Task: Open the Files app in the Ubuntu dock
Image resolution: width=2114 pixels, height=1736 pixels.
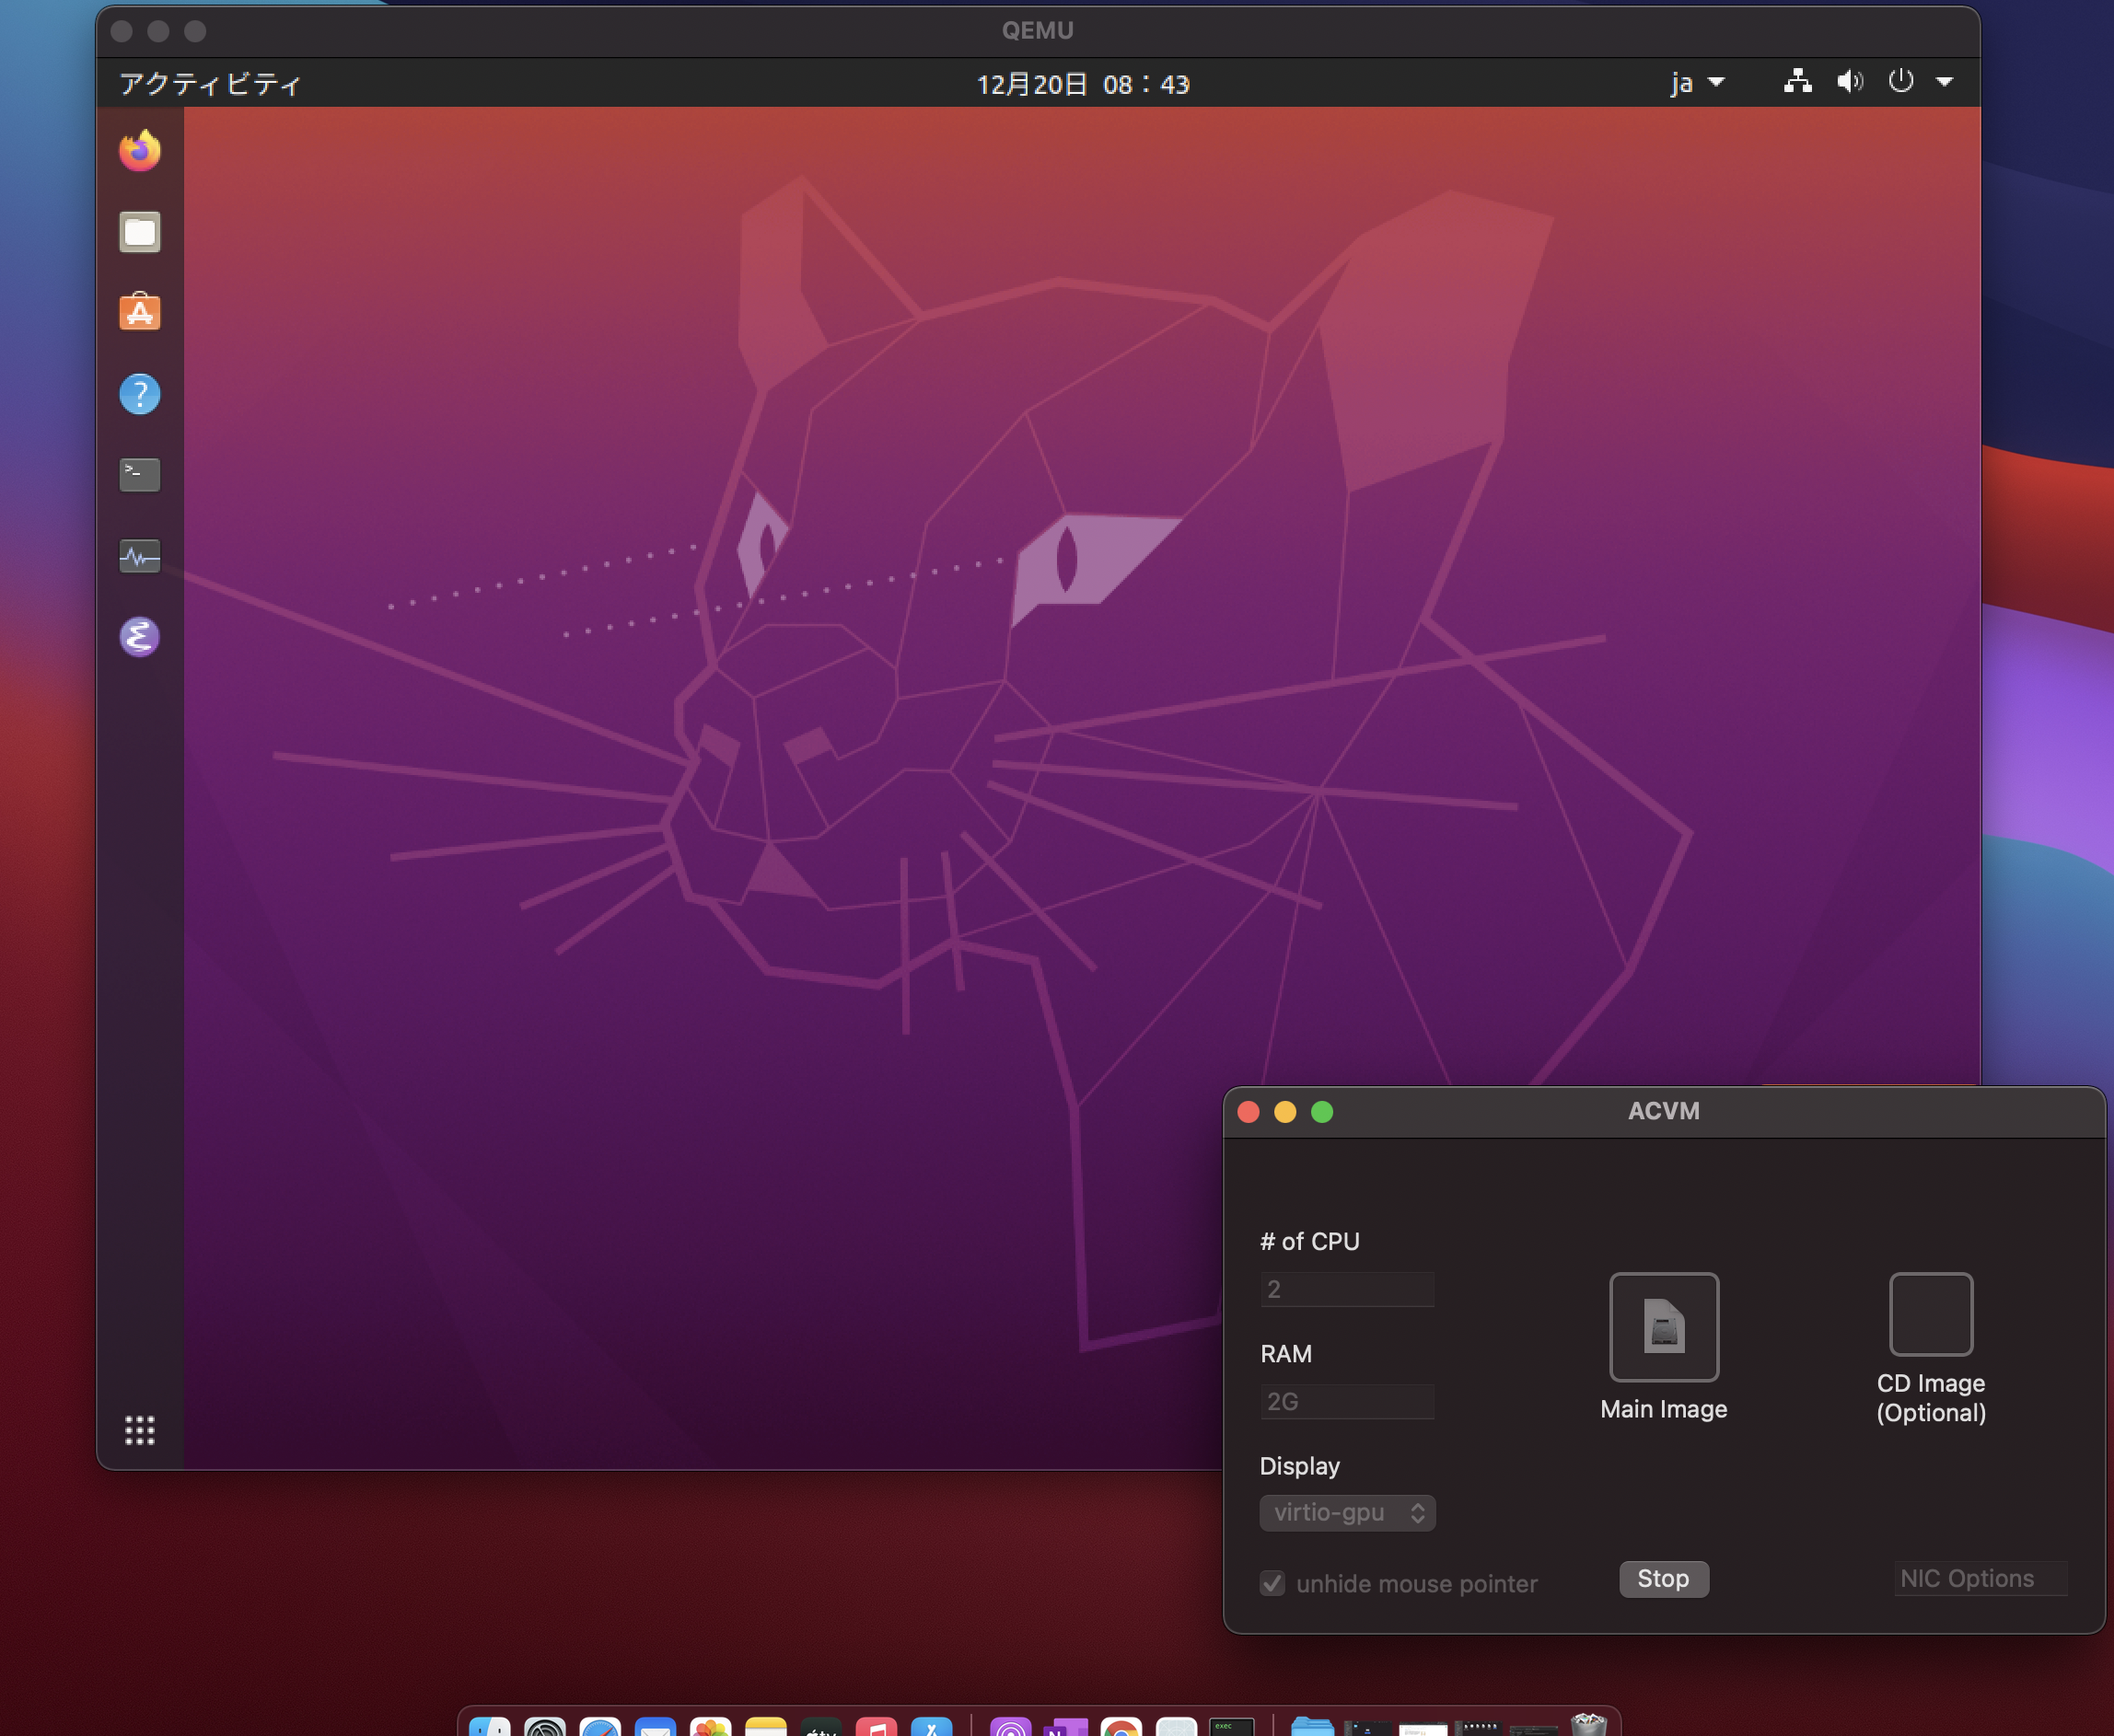Action: coord(140,232)
